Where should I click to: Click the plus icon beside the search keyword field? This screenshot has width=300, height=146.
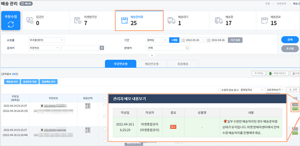[102, 48]
